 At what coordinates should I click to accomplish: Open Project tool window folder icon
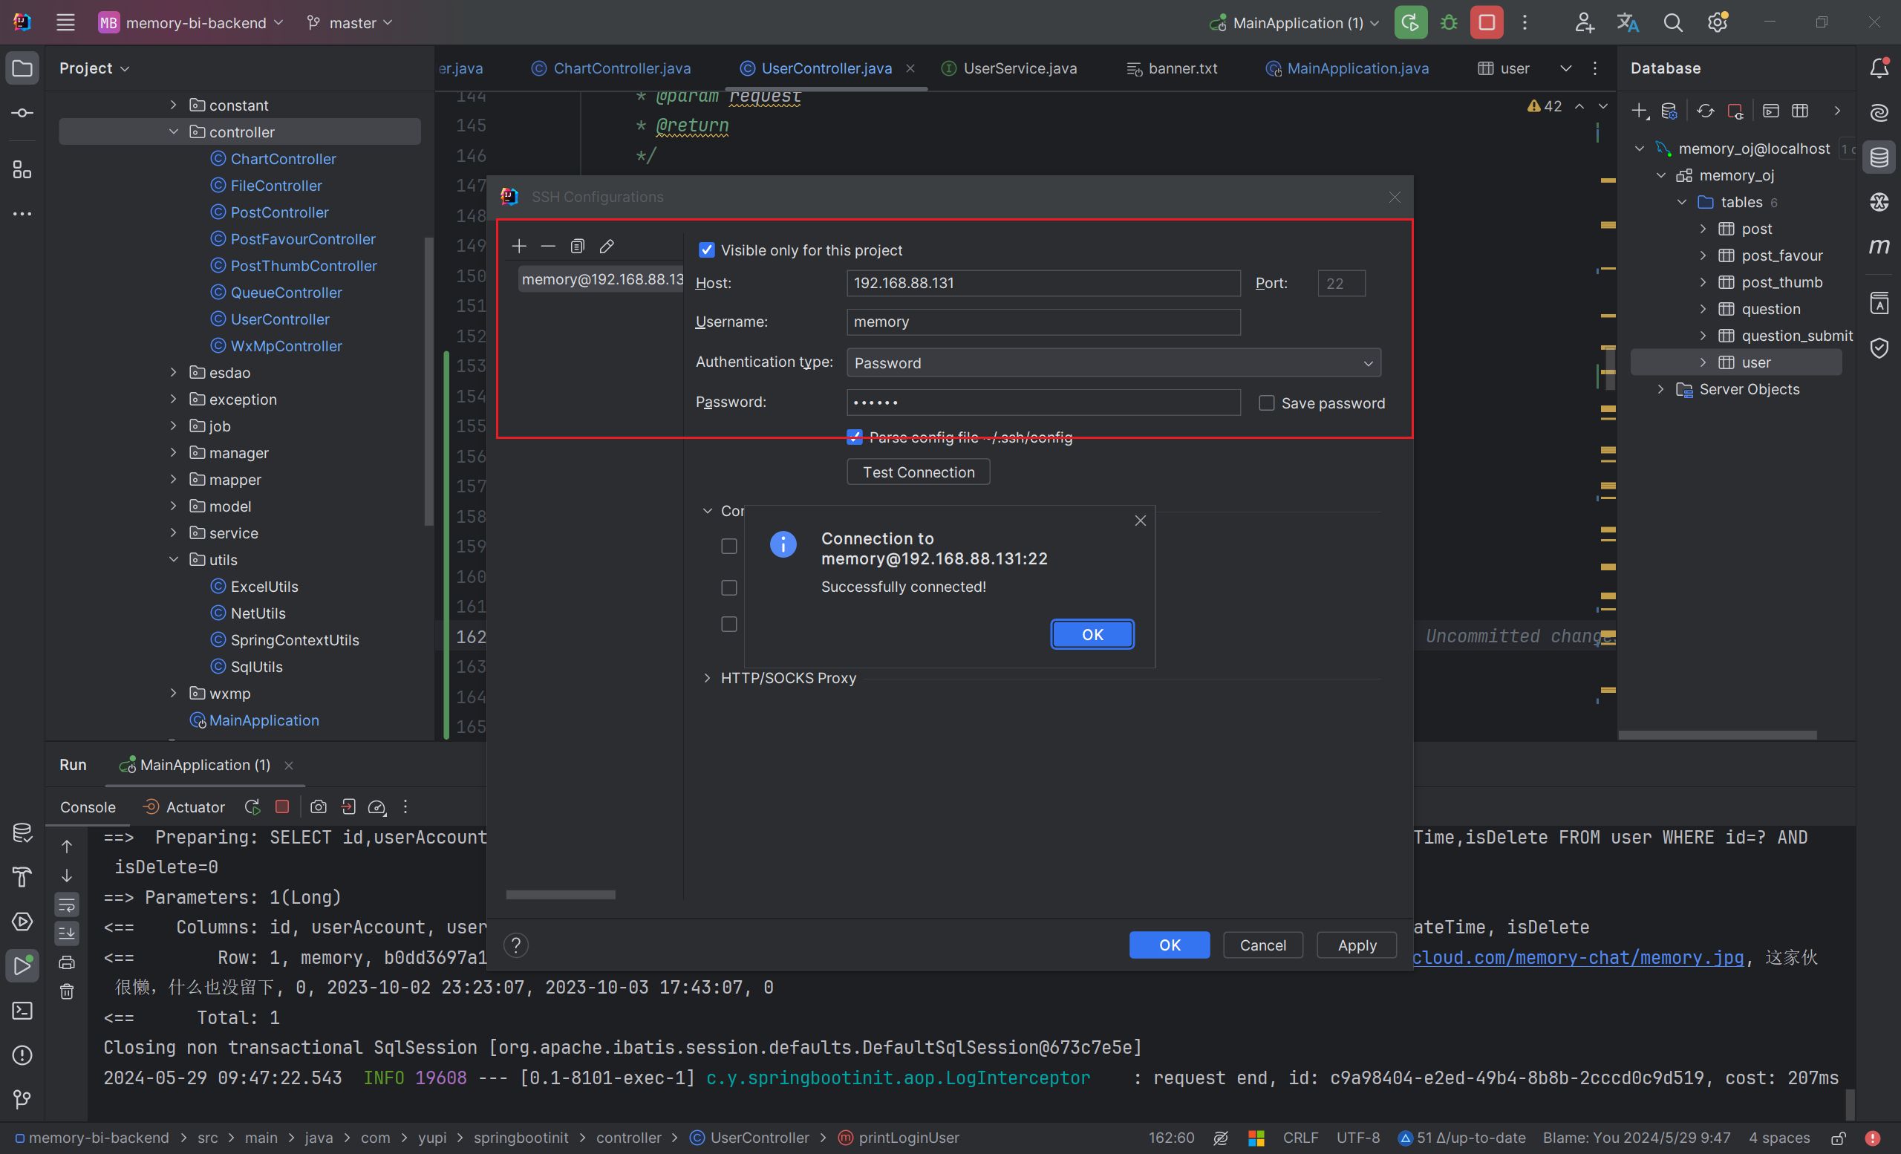pos(22,68)
